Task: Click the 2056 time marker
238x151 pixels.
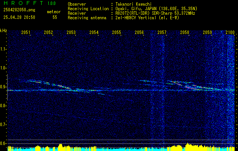Action: pos(139,32)
